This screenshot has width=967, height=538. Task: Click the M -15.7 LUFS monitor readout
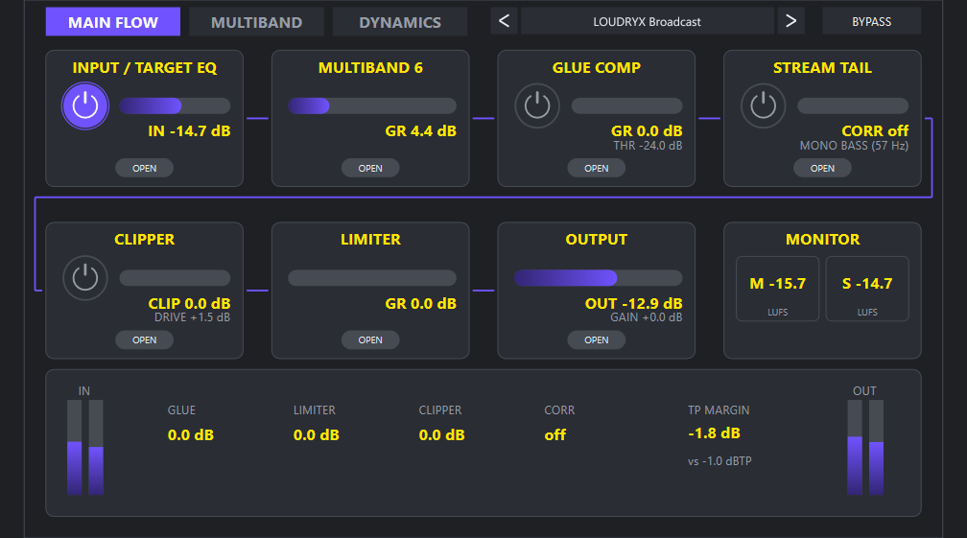778,289
